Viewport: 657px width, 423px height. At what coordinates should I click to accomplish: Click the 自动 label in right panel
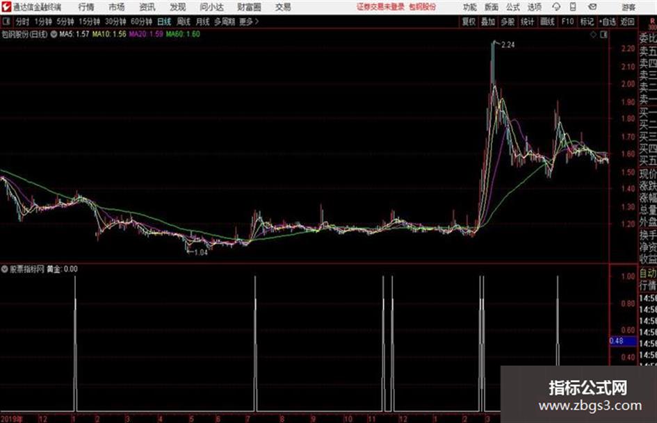point(648,274)
